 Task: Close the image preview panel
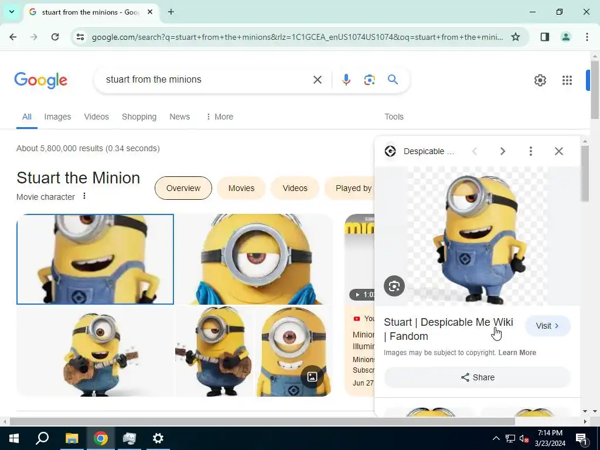[558, 151]
